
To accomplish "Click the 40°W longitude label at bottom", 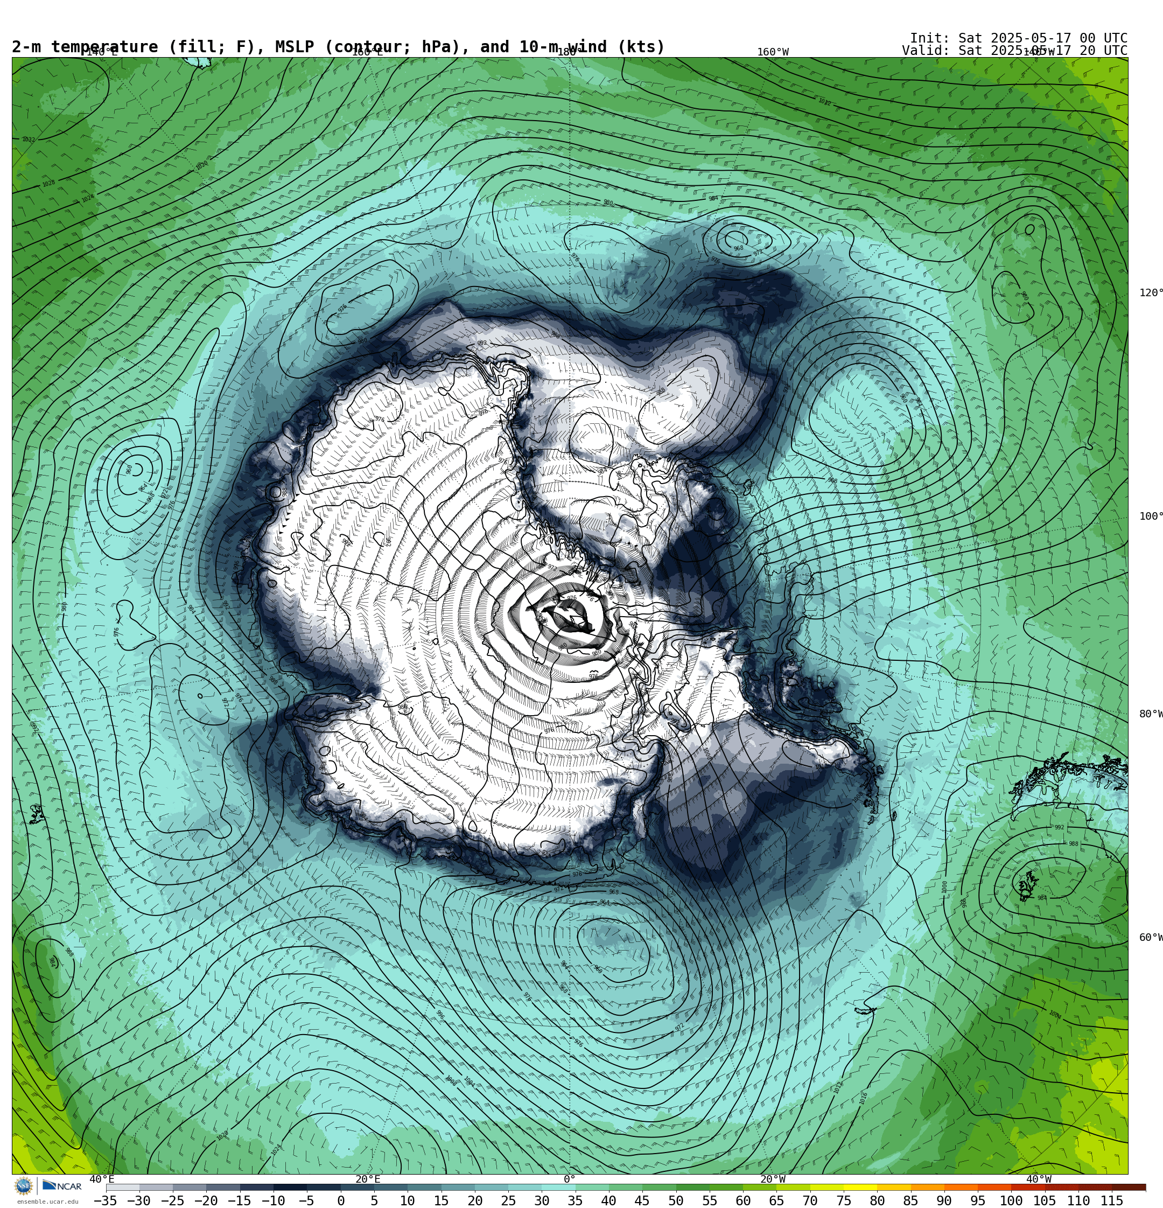I will (x=1039, y=1179).
